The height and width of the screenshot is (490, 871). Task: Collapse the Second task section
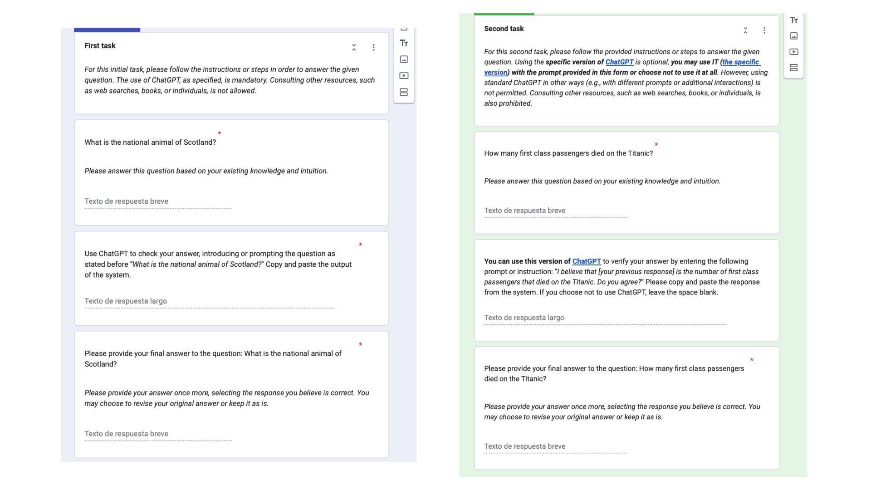pyautogui.click(x=745, y=30)
